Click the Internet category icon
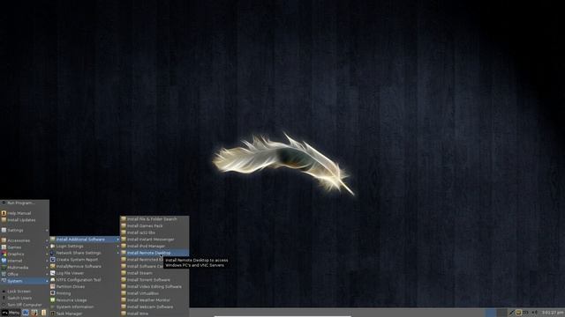The image size is (565, 317). [x=4, y=261]
